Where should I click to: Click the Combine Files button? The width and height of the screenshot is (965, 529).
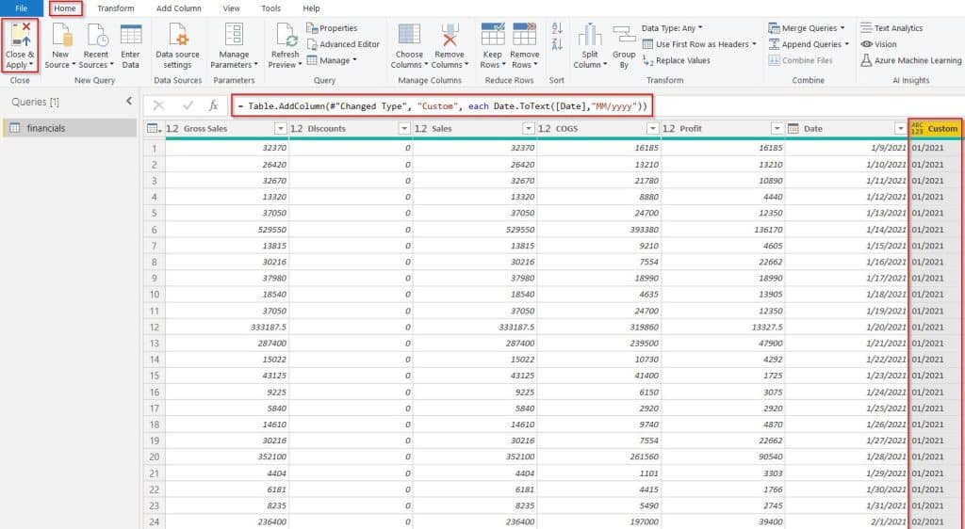tap(800, 60)
